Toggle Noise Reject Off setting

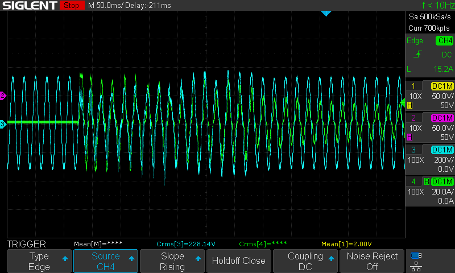[373, 261]
